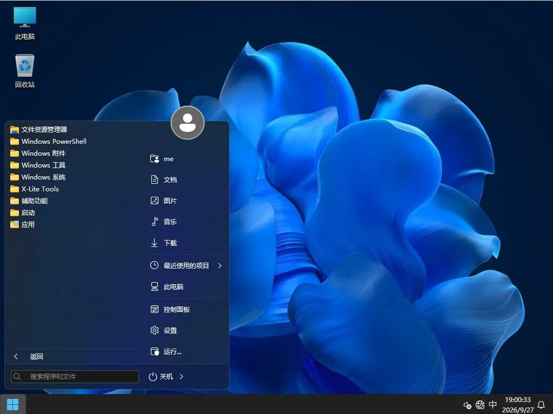Image resolution: width=553 pixels, height=414 pixels.
Task: Open the notification bell icon
Action: click(x=541, y=405)
